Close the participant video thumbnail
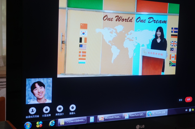This screenshot has width=195, height=129. 49,81
